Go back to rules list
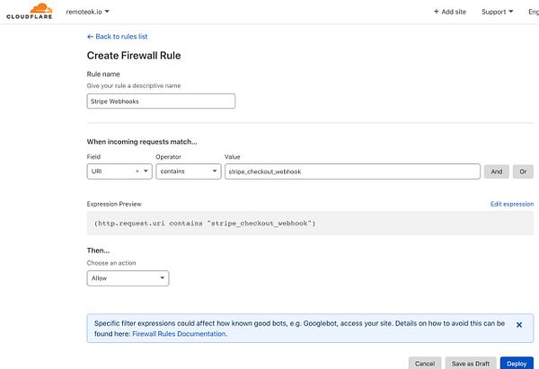 click(x=117, y=37)
